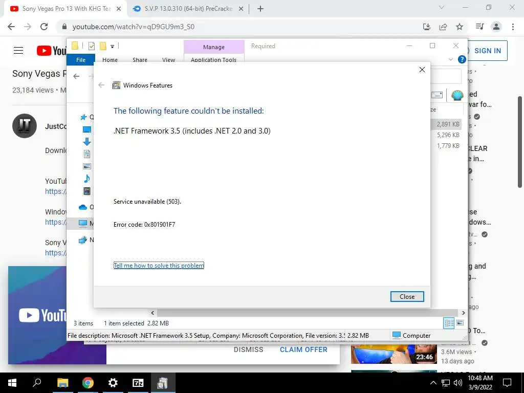Click YouTube SIGN IN button
524x393 pixels.
[487, 51]
